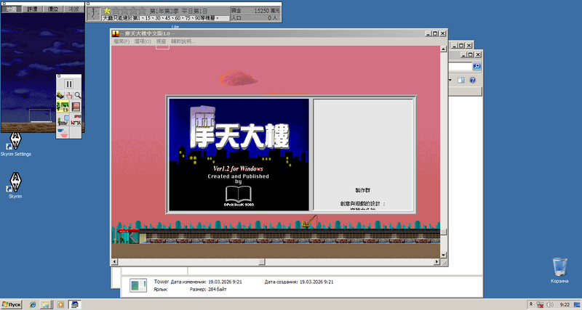Switch to the 評價 tab
Image resolution: width=582 pixels, height=310 pixels.
tap(32, 9)
